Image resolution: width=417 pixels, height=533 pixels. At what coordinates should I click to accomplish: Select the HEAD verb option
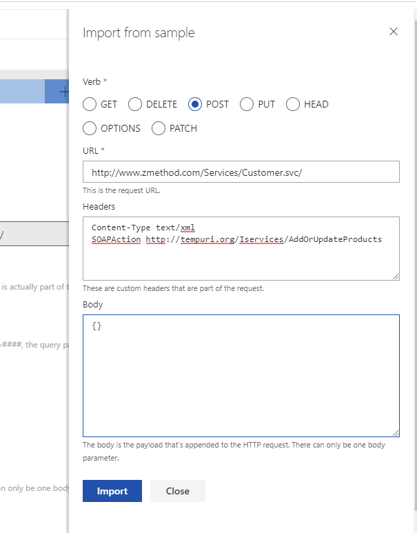pyautogui.click(x=293, y=104)
